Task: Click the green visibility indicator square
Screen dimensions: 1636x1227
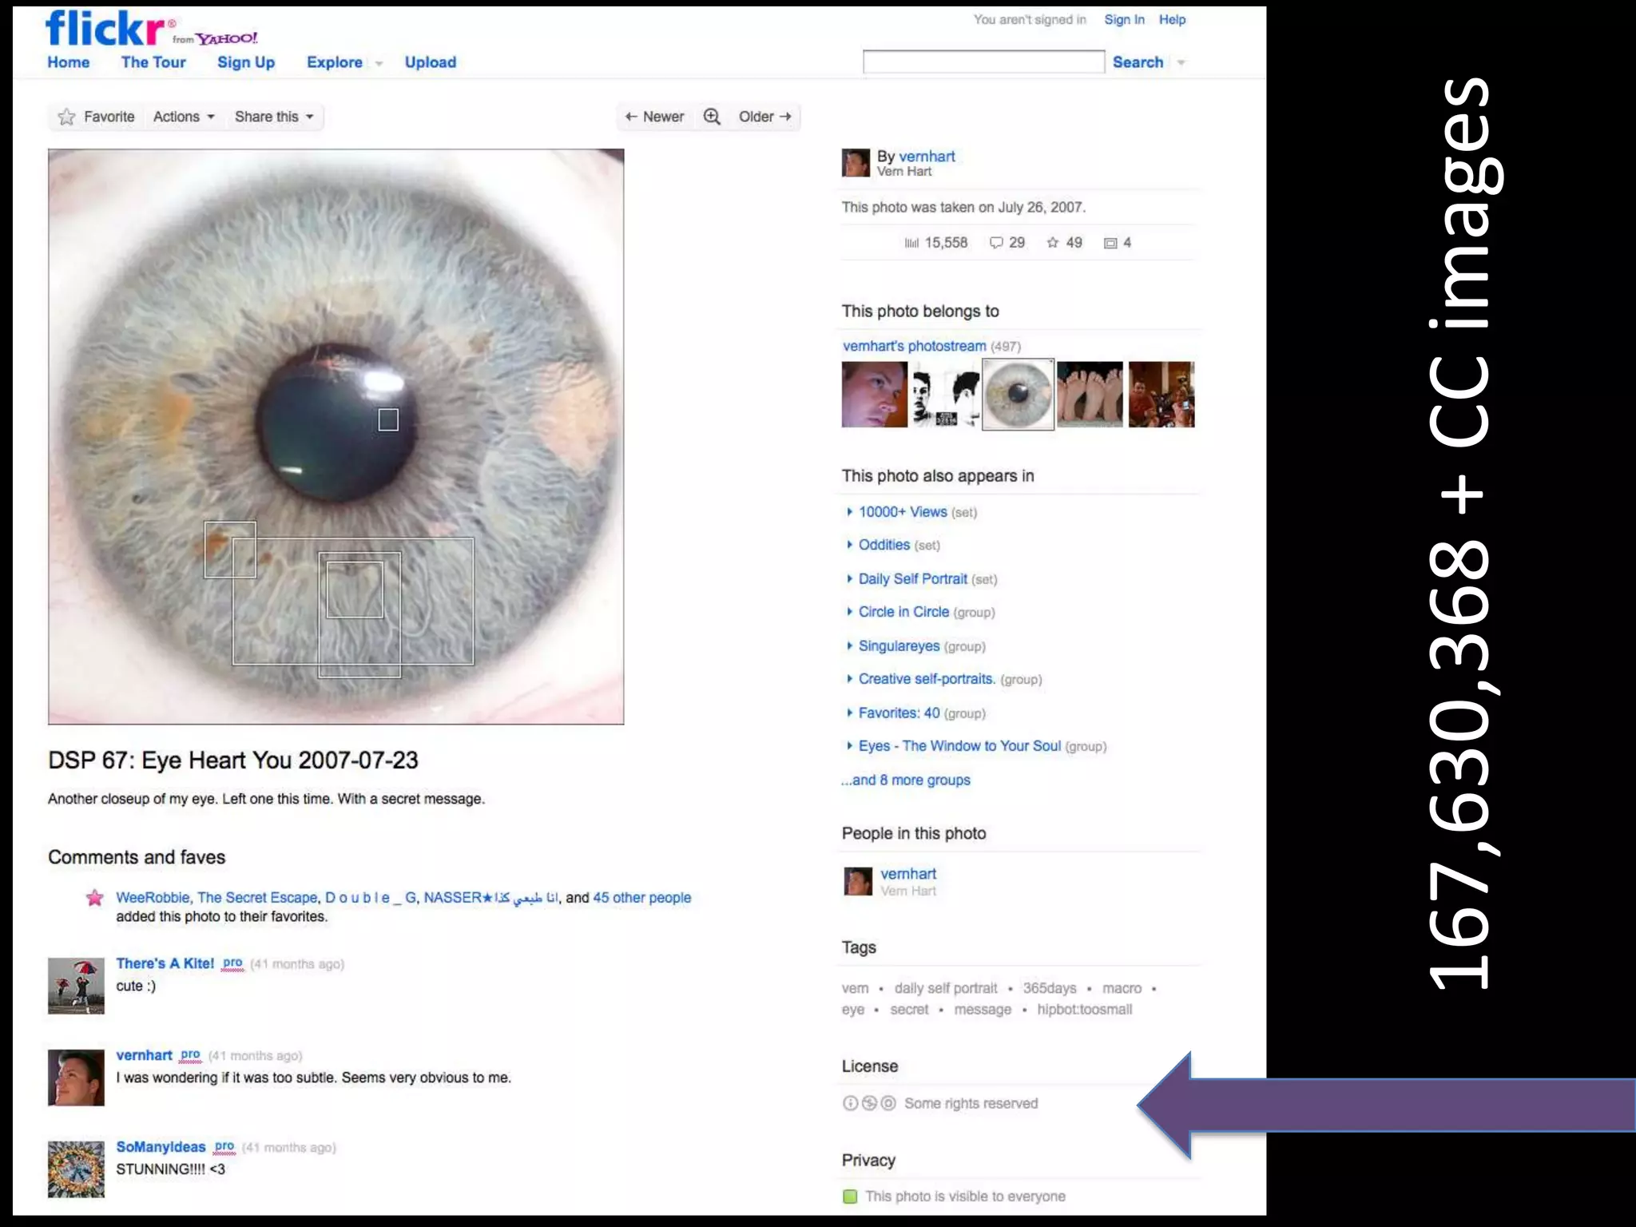Action: point(850,1196)
